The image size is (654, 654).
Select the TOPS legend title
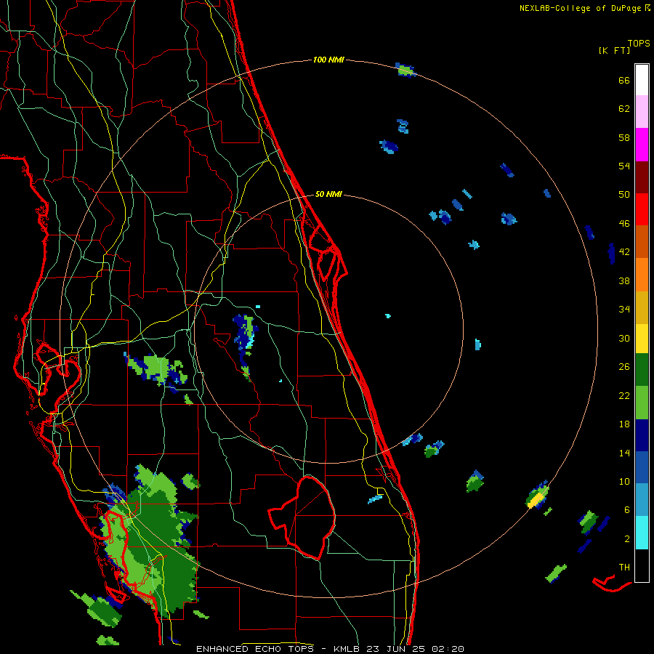(639, 43)
